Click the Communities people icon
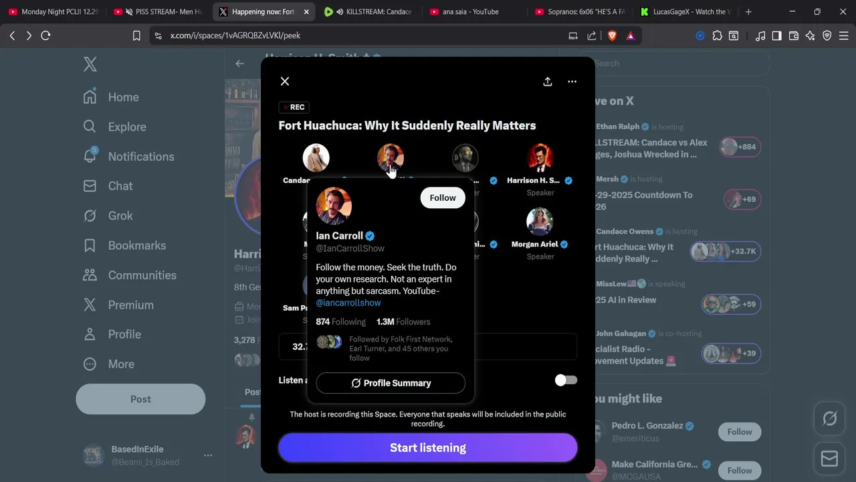This screenshot has width=856, height=482. 90,275
